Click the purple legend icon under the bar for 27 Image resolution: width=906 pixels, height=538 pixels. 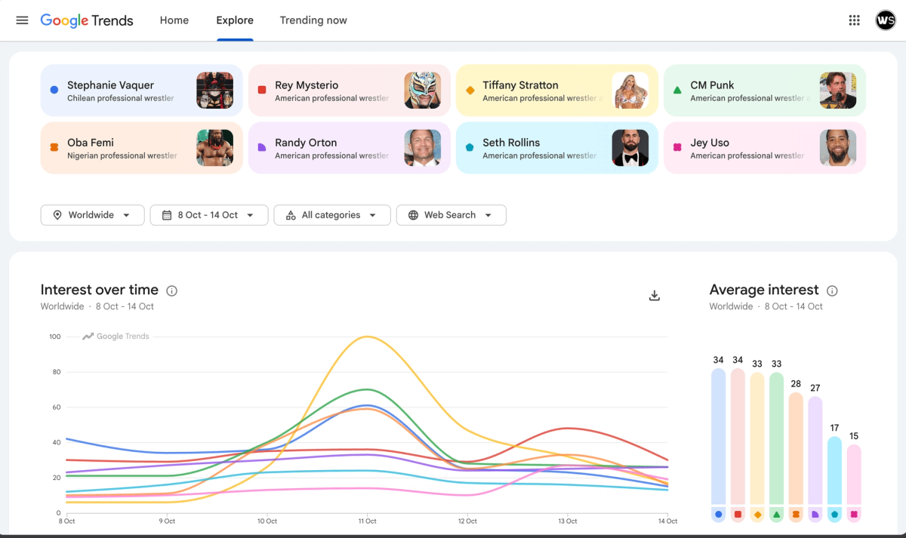click(815, 515)
